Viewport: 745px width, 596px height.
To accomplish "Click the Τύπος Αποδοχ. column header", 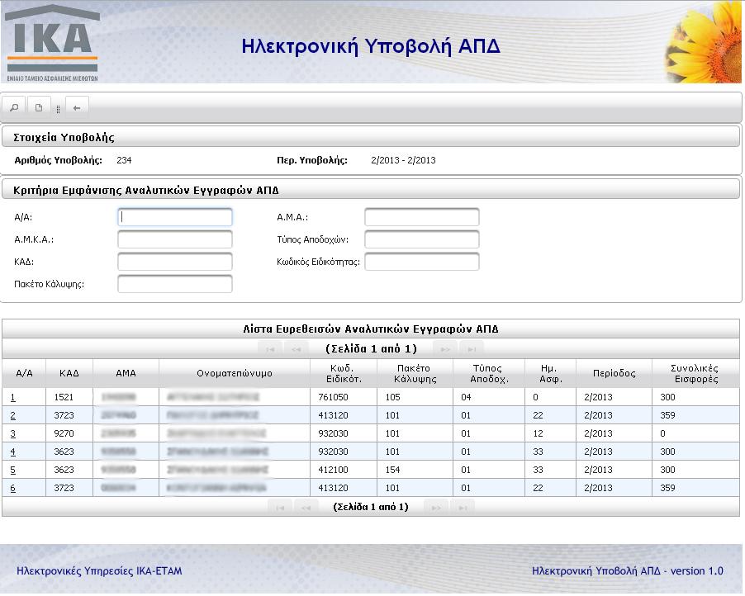I will [489, 373].
